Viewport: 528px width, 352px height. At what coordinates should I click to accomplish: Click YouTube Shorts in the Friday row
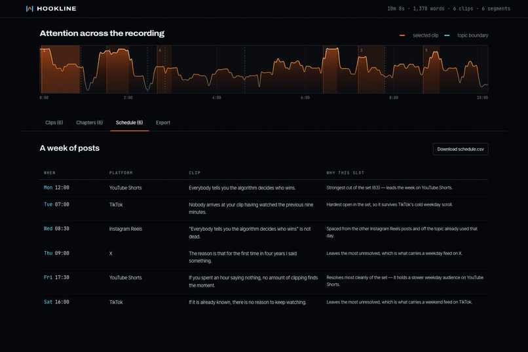(x=125, y=278)
